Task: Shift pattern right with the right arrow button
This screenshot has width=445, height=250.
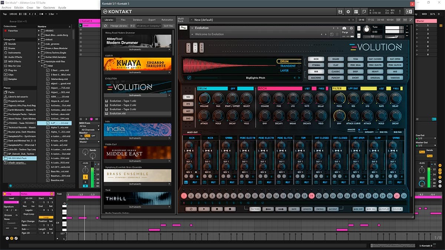Action: (281, 209)
